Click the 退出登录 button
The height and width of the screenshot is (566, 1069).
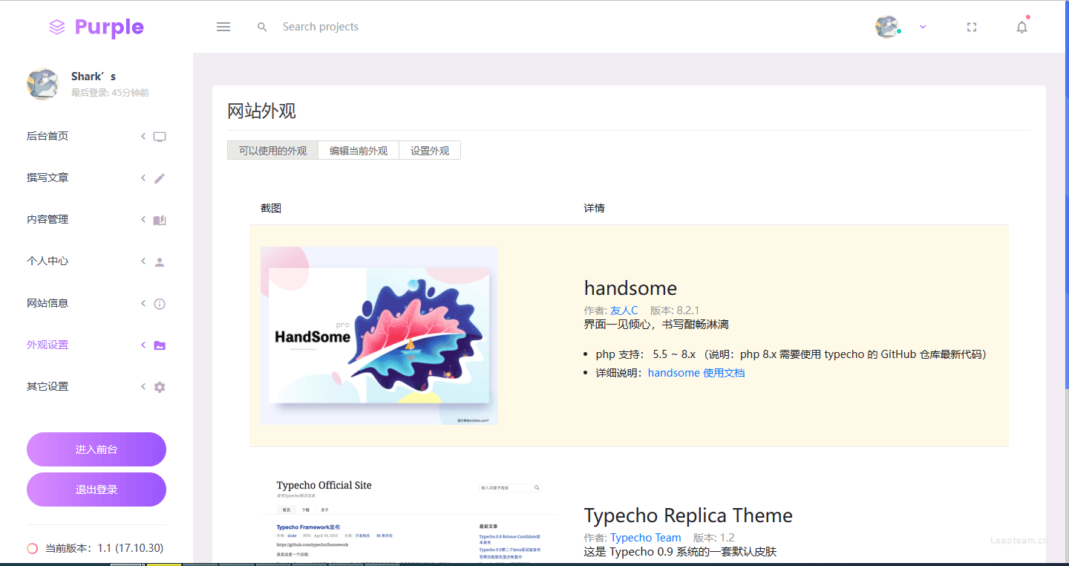(x=97, y=489)
